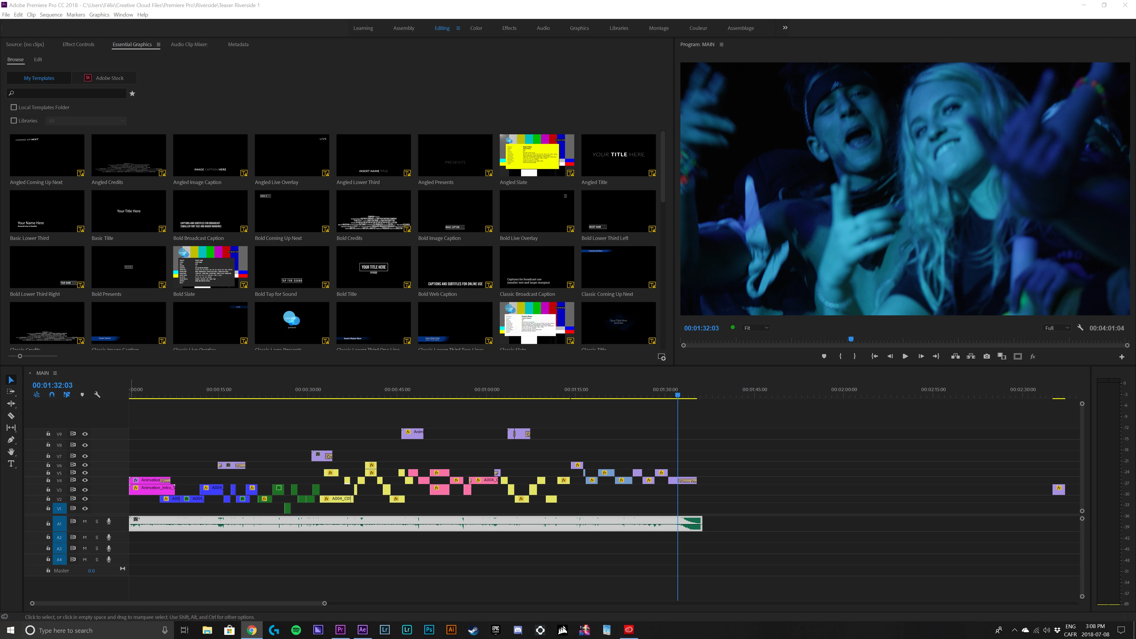Click the favorites star filter
The width and height of the screenshot is (1136, 639).
click(132, 93)
